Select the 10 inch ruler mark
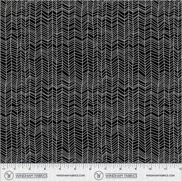This screenshot has width=182, height=182. tap(150, 169)
